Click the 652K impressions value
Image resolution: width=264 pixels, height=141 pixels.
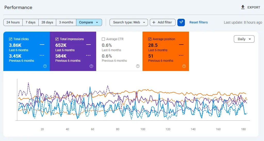(x=61, y=45)
